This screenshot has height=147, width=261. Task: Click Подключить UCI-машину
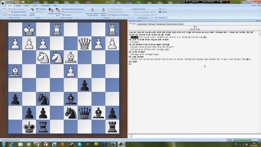(118, 15)
